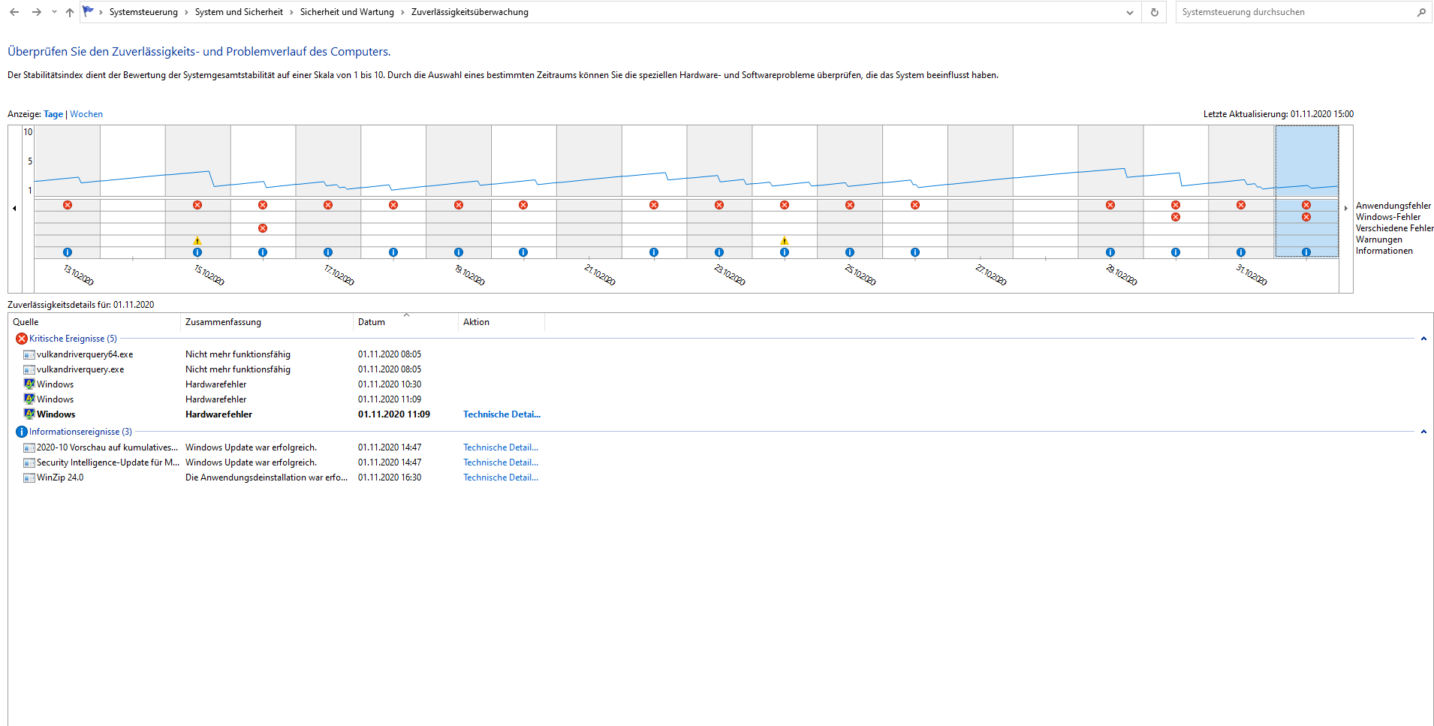The image size is (1434, 726).
Task: Click the information icon for 13.10.2020
Action: [68, 252]
